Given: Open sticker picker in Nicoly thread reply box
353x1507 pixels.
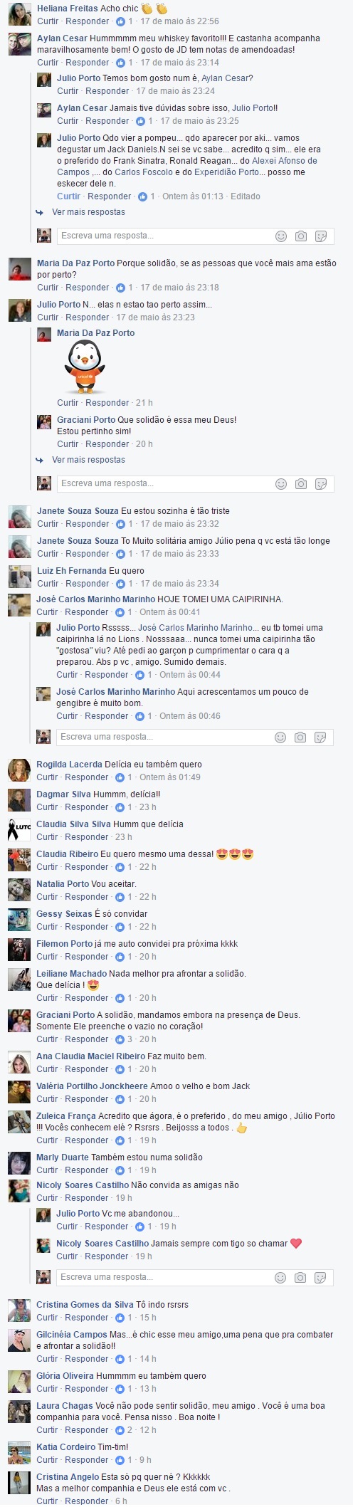Looking at the screenshot, I should pos(320,1276).
